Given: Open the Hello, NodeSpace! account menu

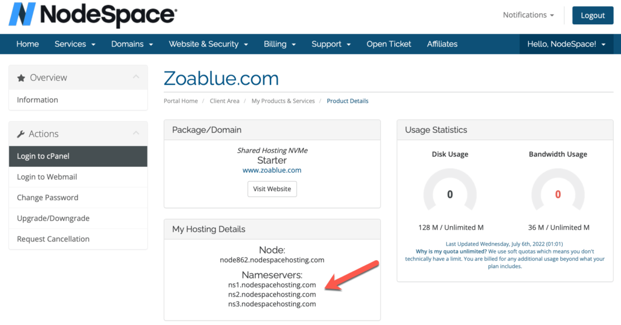Looking at the screenshot, I should pos(566,44).
